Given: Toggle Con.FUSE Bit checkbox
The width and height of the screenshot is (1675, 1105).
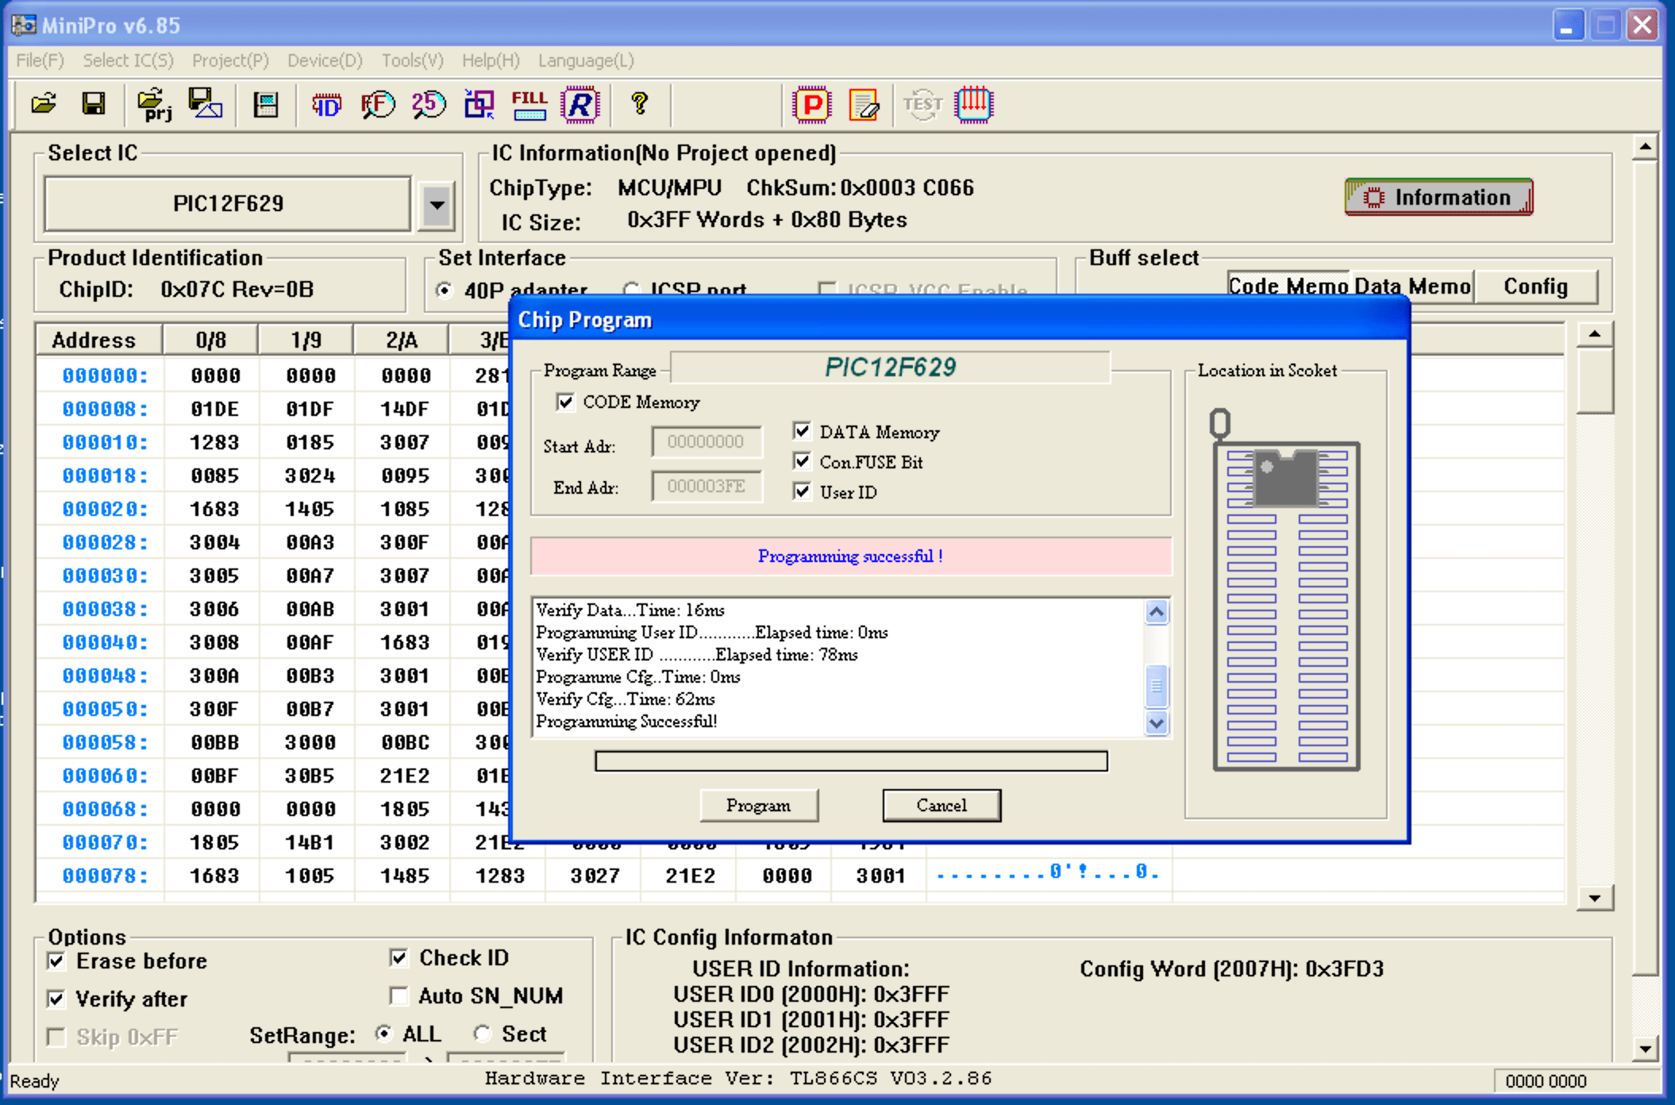Looking at the screenshot, I should [x=802, y=461].
